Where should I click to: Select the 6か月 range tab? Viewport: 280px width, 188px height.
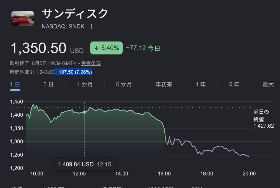pos(124,84)
